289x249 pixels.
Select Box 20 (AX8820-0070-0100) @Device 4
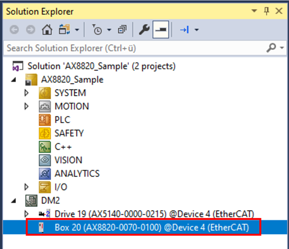tap(152, 228)
